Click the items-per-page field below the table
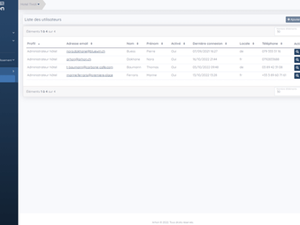 pyautogui.click(x=287, y=91)
